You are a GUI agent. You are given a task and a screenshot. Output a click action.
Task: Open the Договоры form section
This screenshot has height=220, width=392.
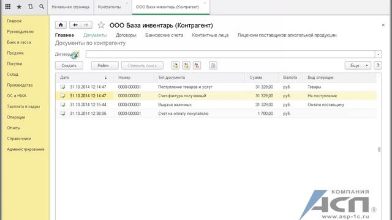click(x=126, y=35)
